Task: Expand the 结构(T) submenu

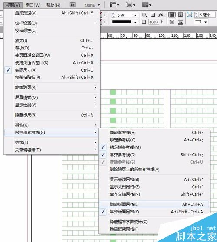Action: point(52,142)
